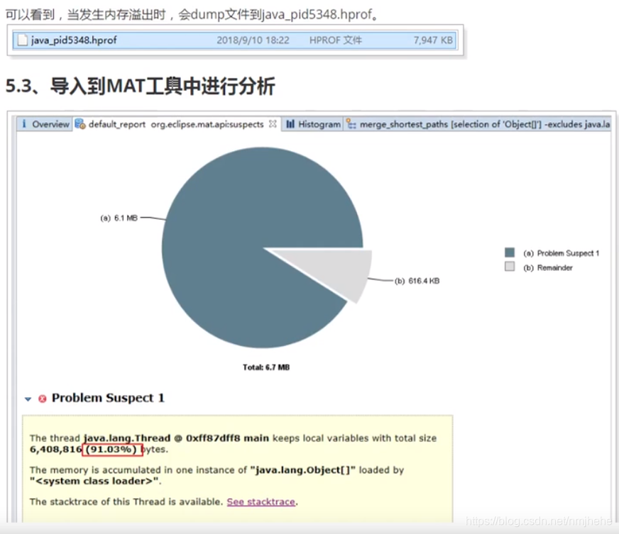Open the merge_shortest_paths tab
619x534 pixels.
click(478, 124)
